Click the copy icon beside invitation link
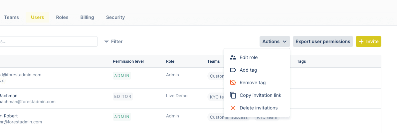The height and width of the screenshot is (133, 397). (233, 95)
